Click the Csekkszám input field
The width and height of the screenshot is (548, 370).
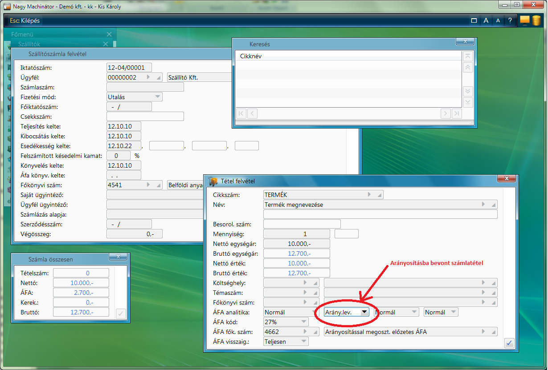[x=145, y=117]
